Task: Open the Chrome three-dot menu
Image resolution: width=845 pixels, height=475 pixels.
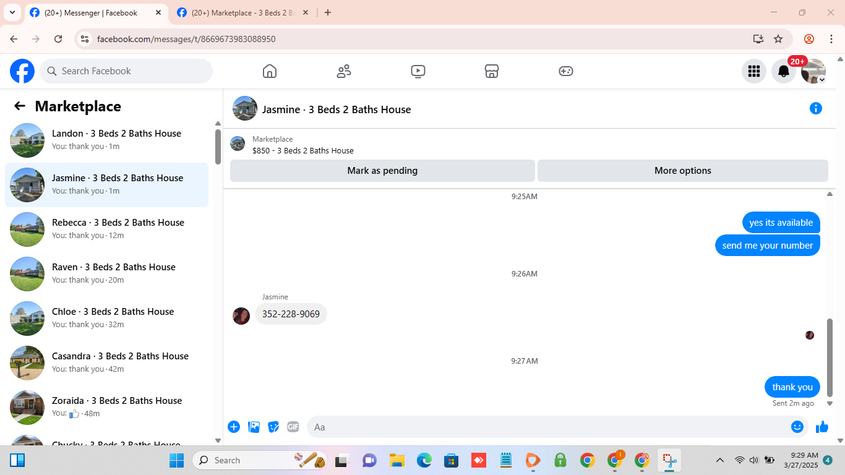Action: (831, 39)
